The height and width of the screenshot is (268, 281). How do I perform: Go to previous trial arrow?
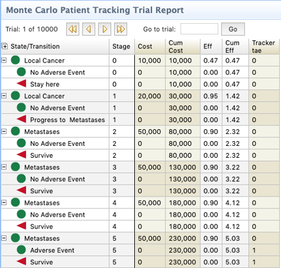tap(89, 29)
